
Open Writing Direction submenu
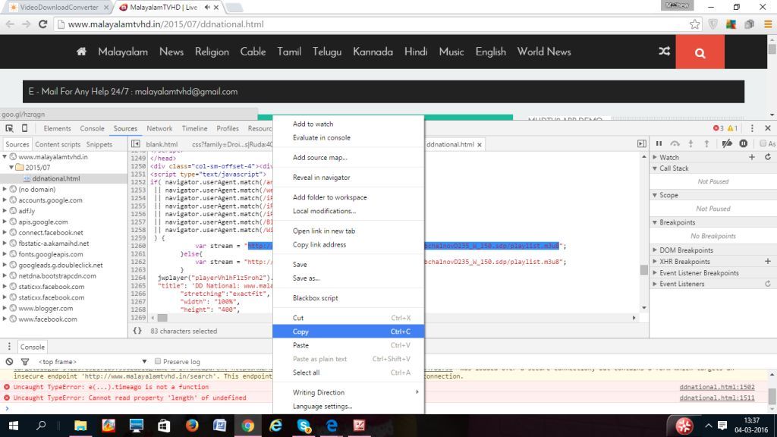[x=348, y=392]
